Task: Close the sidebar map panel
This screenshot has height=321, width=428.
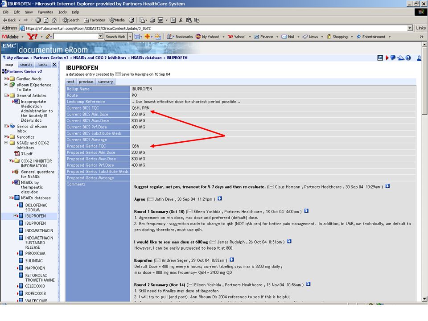Action: (54, 65)
